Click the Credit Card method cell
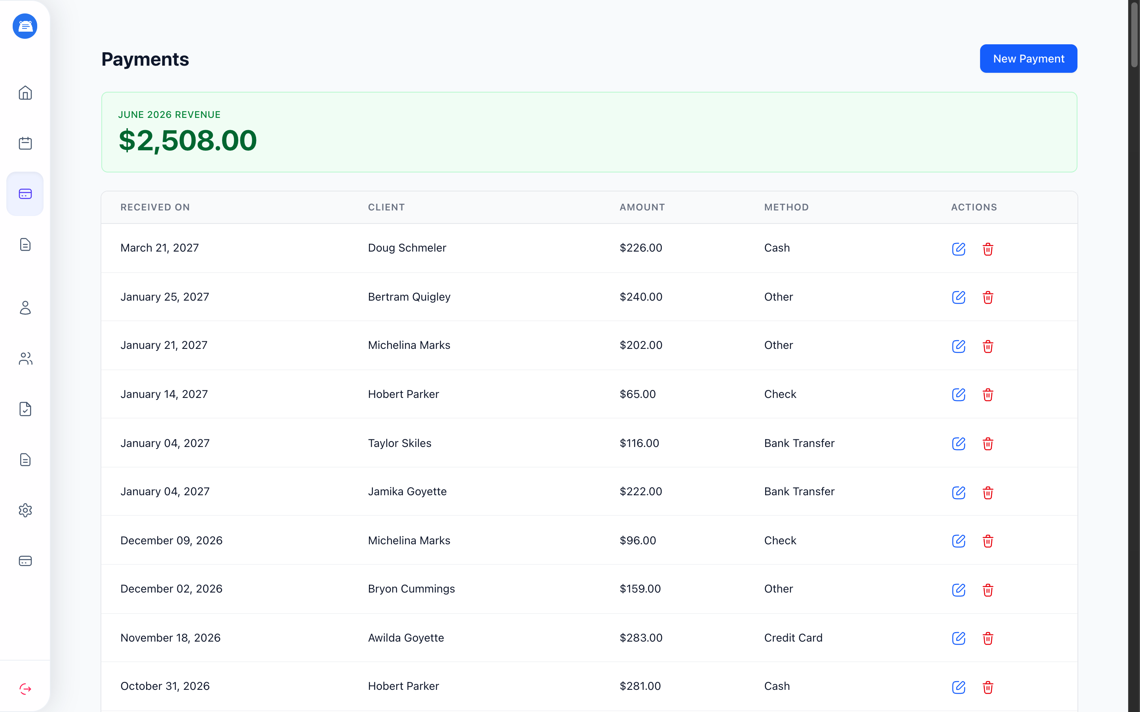The height and width of the screenshot is (712, 1140). click(793, 638)
